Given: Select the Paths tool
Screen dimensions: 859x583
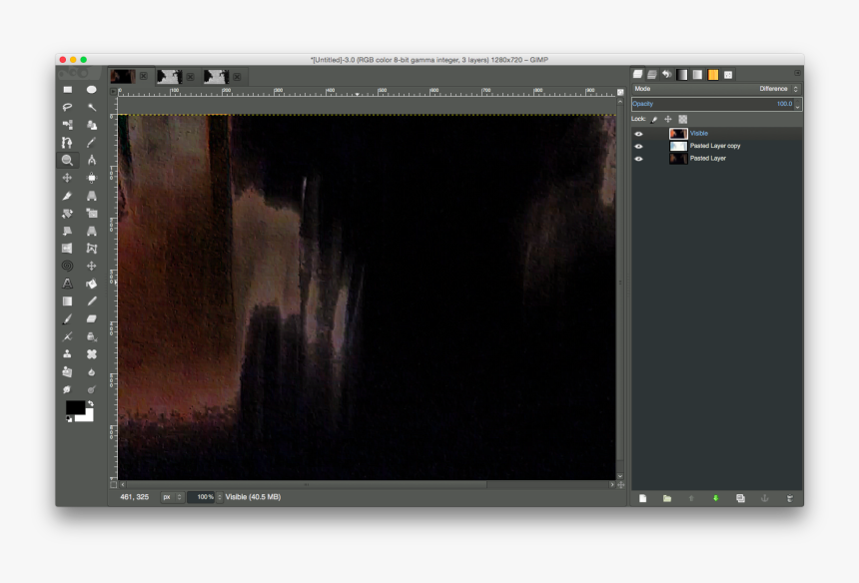Looking at the screenshot, I should [67, 143].
